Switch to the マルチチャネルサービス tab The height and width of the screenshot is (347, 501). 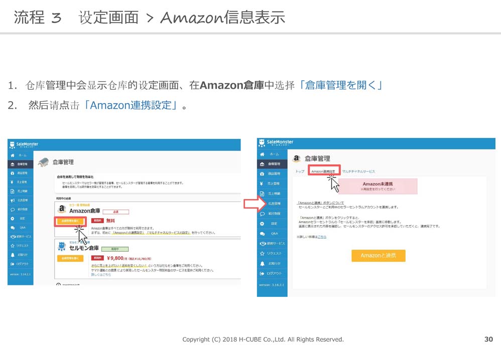click(x=358, y=171)
